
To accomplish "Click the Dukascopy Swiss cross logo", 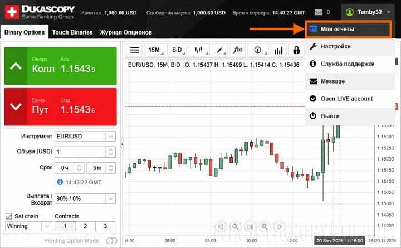I will pyautogui.click(x=12, y=12).
